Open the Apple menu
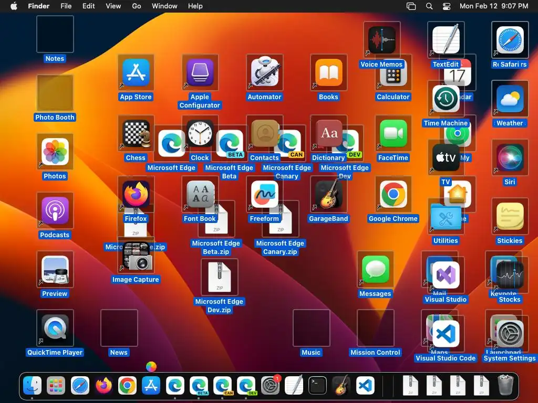Viewport: 538px width, 403px height. [14, 6]
